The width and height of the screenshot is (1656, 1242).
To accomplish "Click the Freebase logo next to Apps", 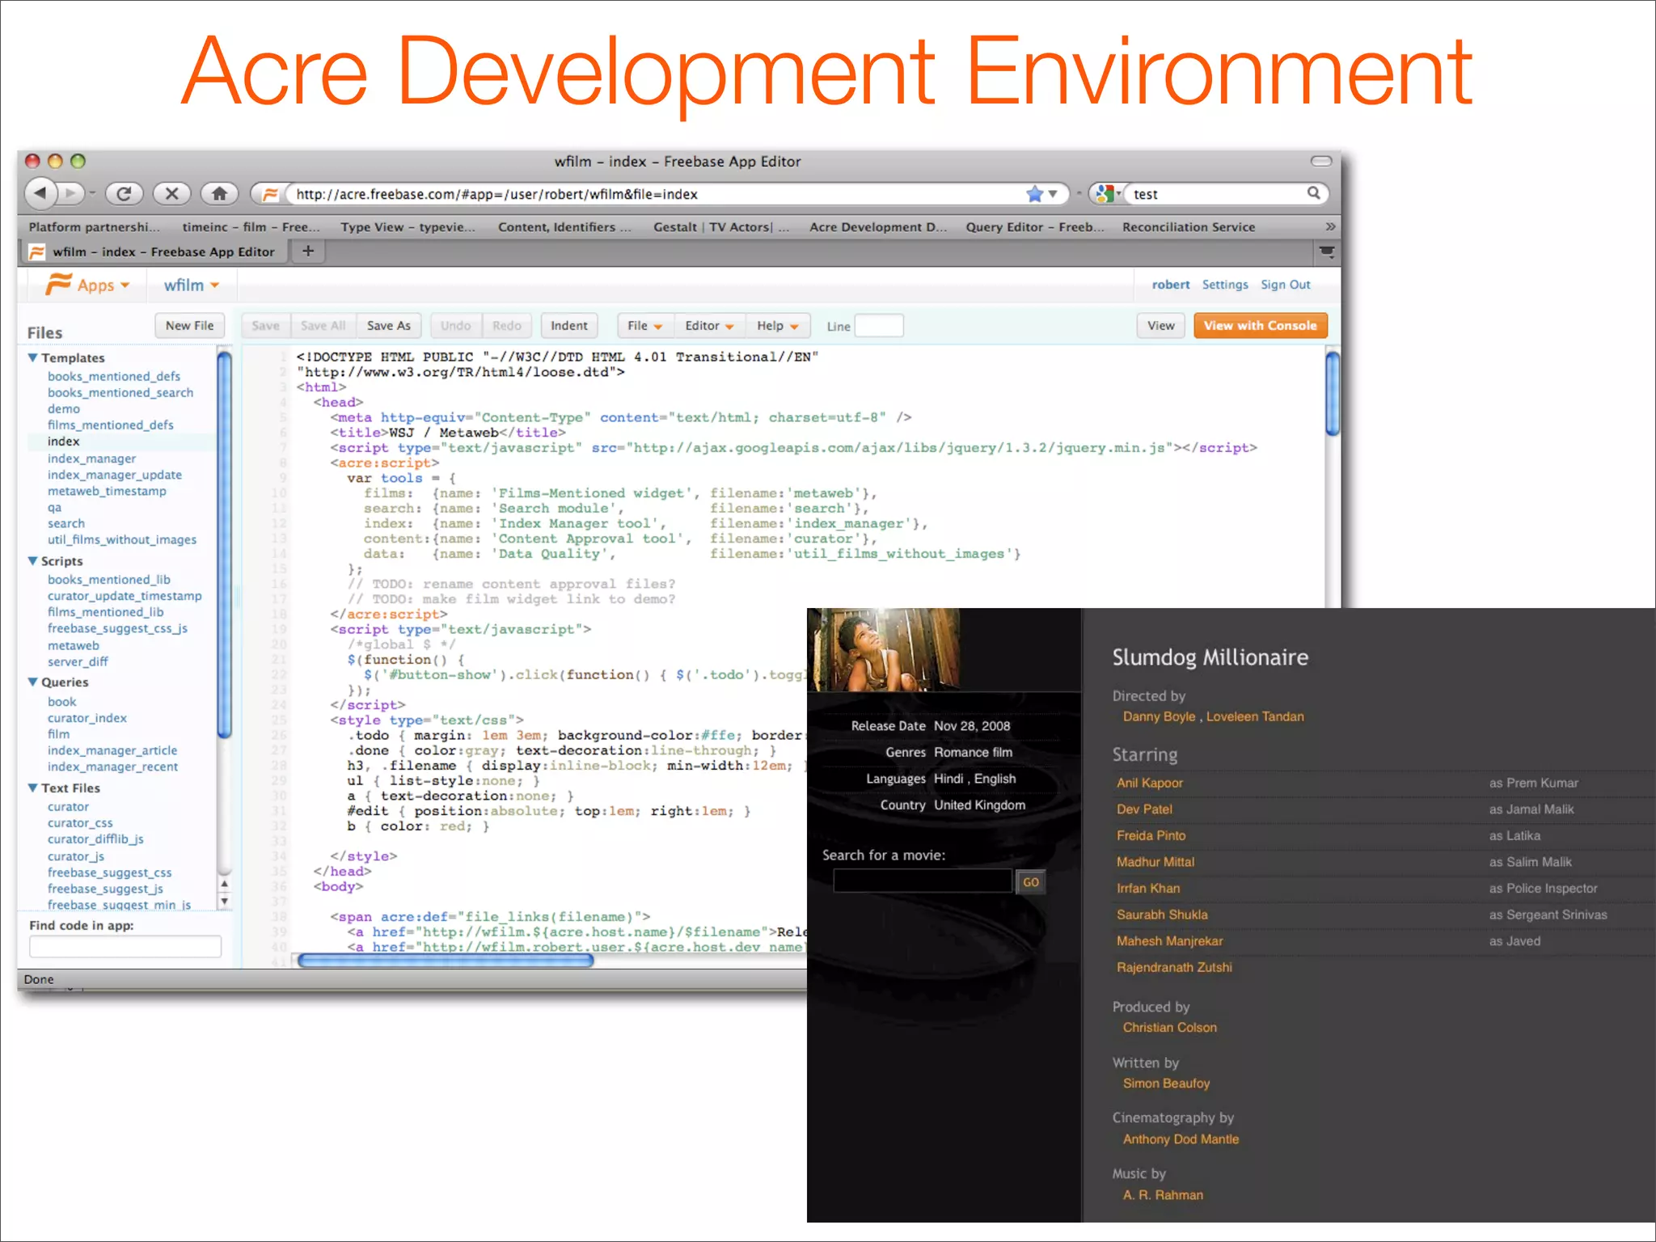I will click(58, 284).
